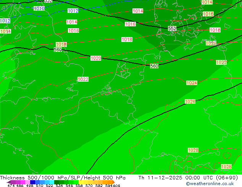Click the orange arrow at legend end
The height and width of the screenshot is (187, 242).
(x=114, y=182)
